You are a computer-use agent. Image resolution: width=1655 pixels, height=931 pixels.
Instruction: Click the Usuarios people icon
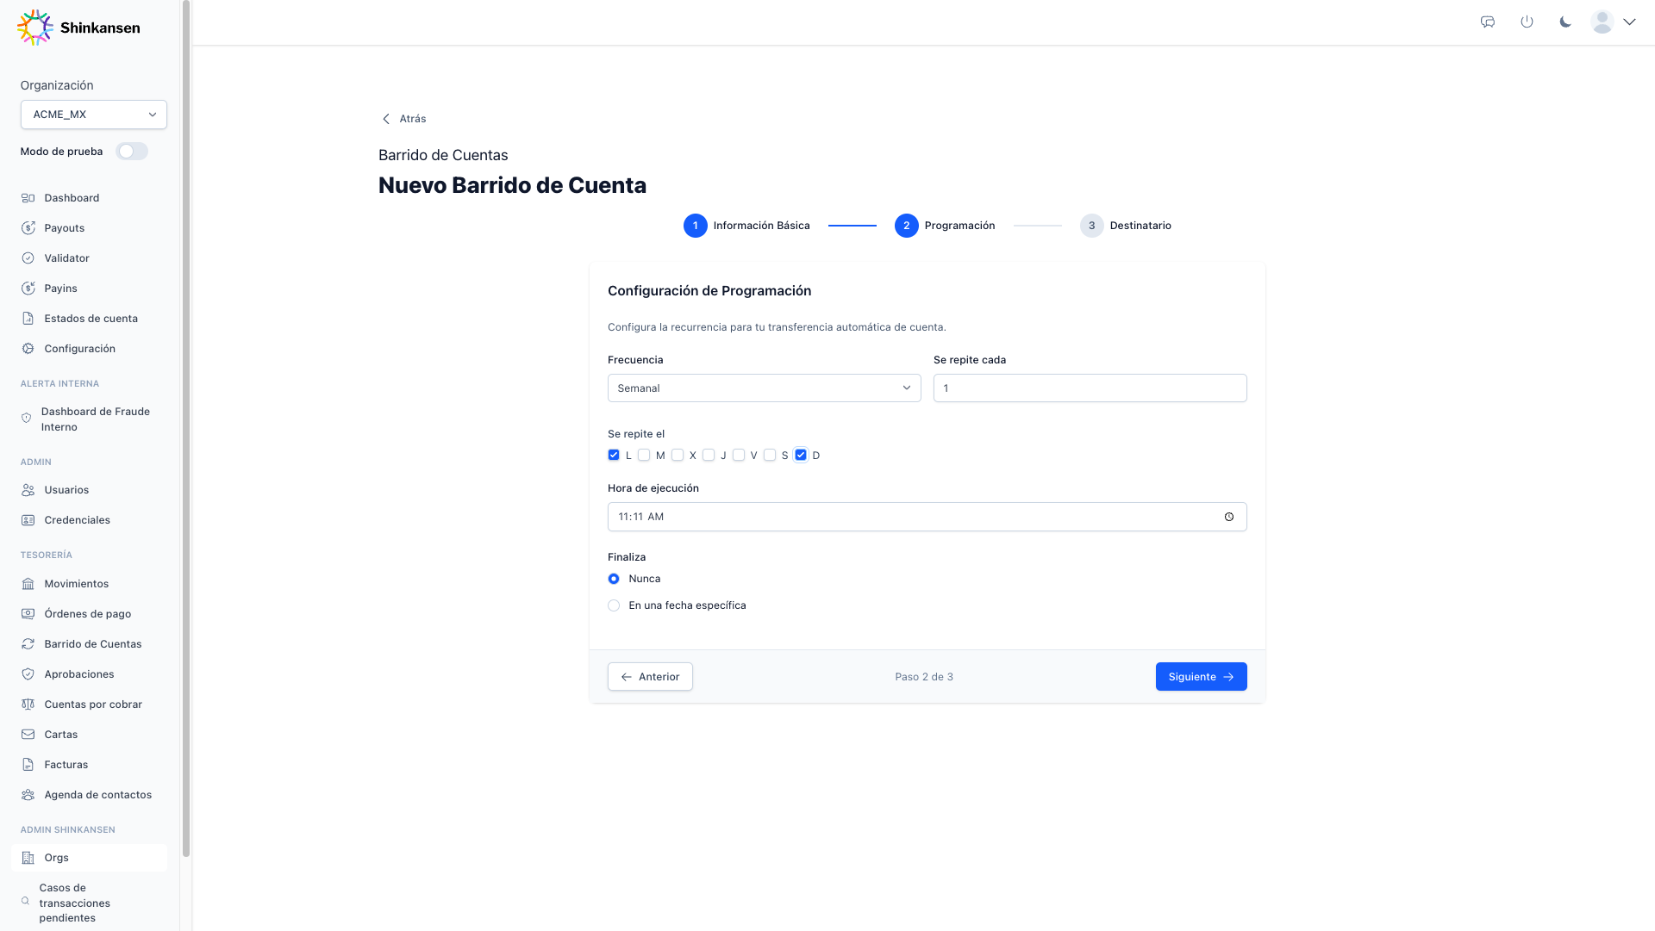tap(28, 490)
